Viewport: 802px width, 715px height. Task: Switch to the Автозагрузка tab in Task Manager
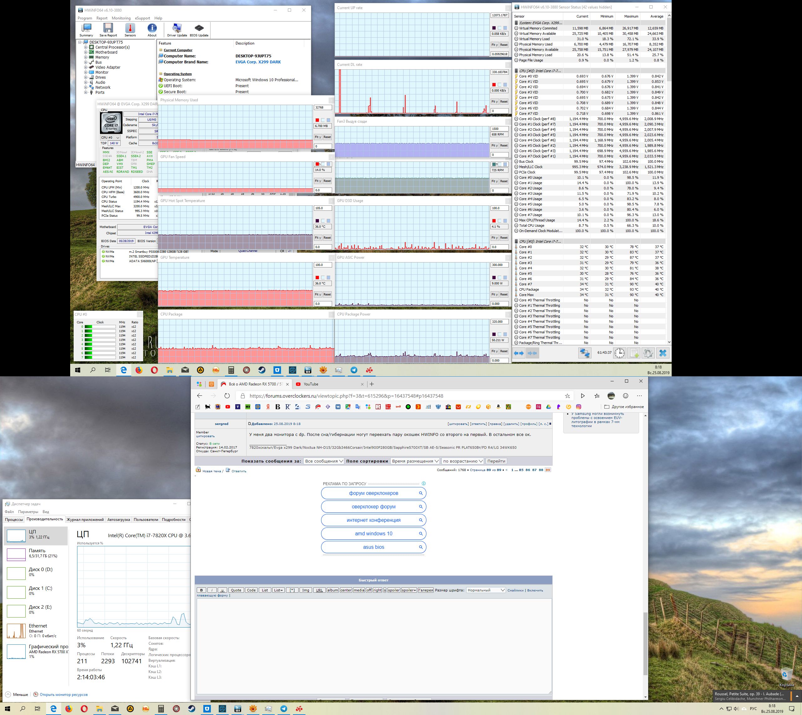point(118,519)
